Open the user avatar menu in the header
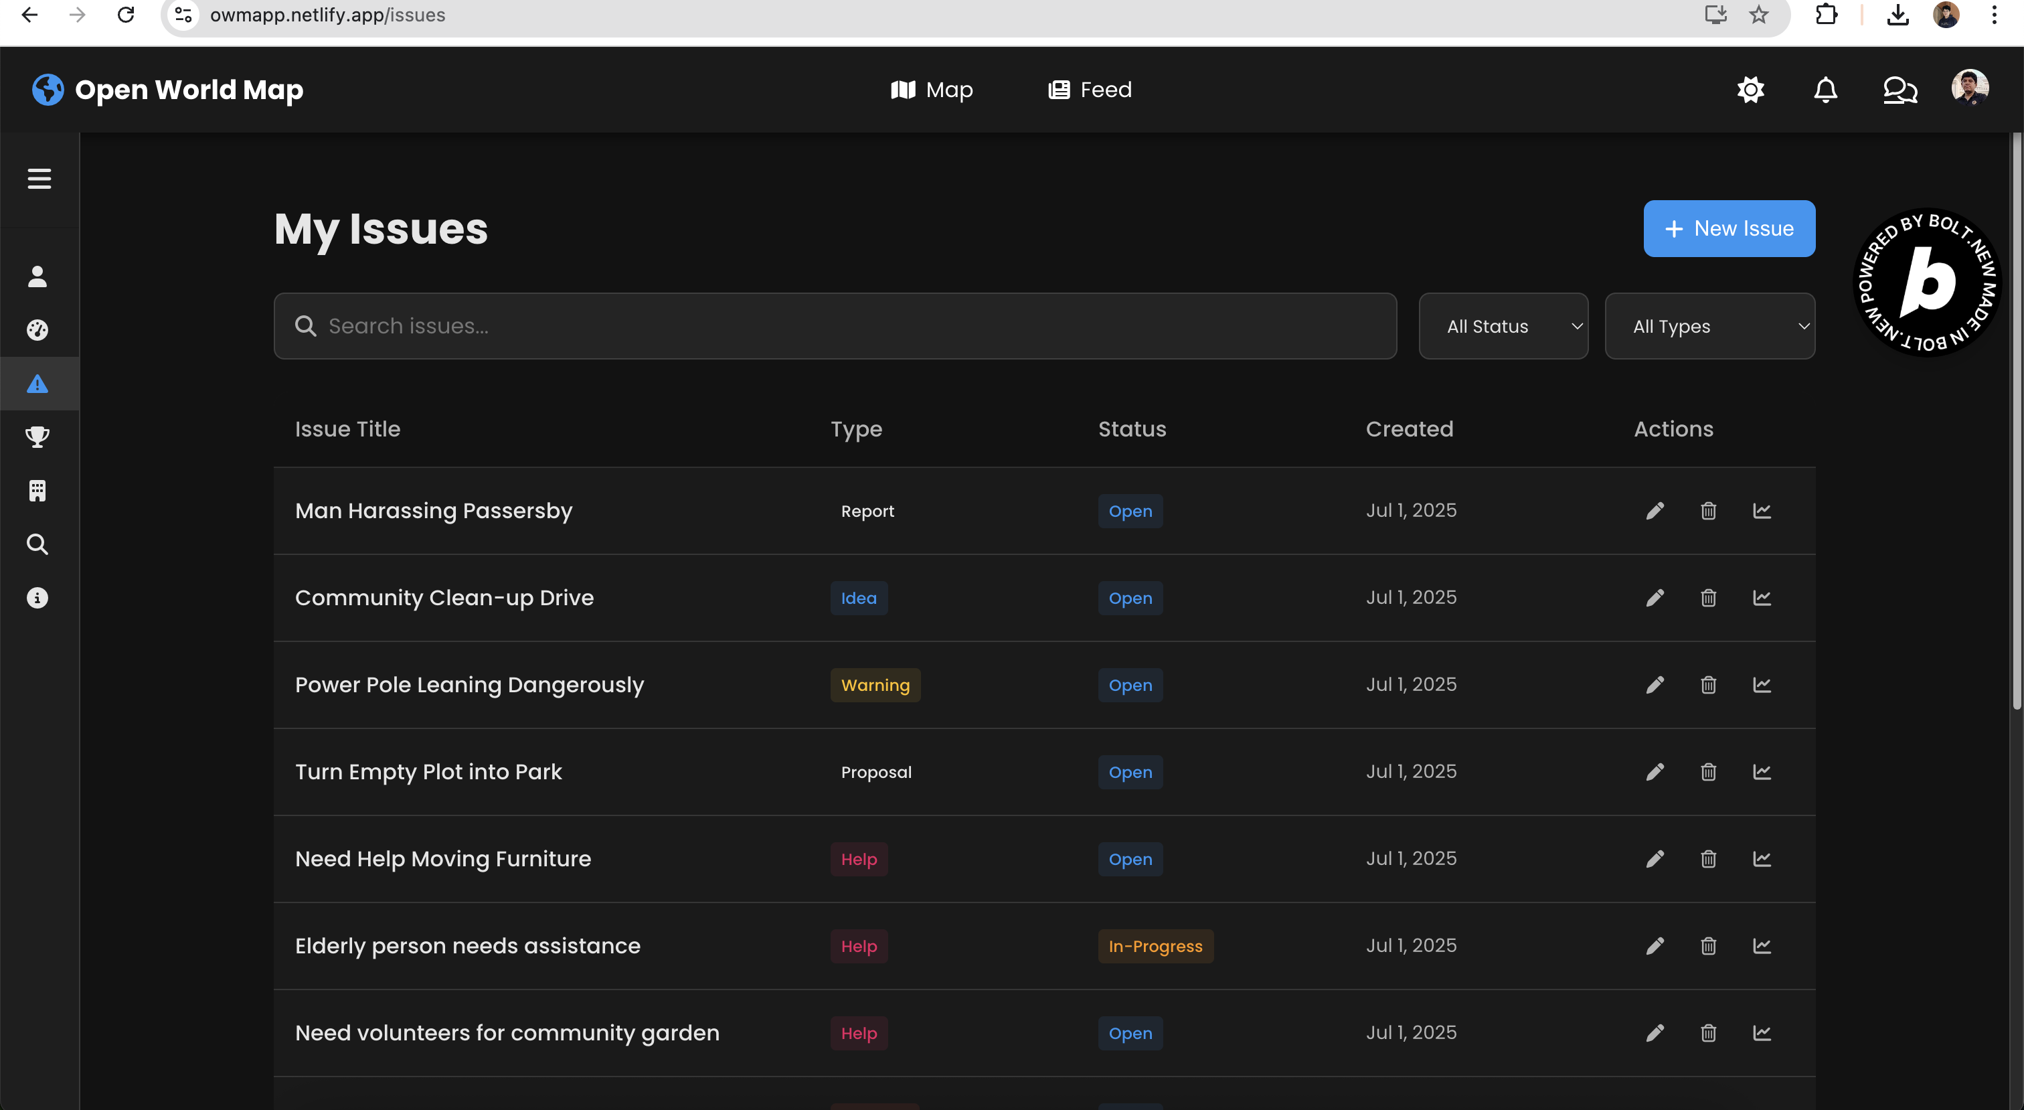2024x1110 pixels. [1969, 88]
